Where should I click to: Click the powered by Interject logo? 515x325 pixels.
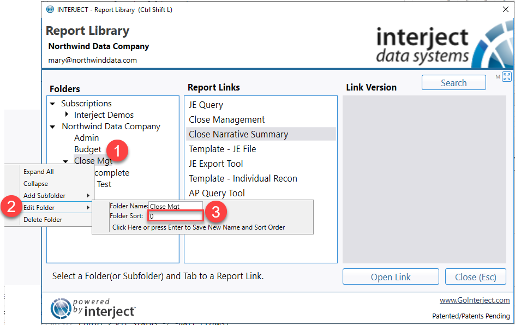click(x=93, y=309)
